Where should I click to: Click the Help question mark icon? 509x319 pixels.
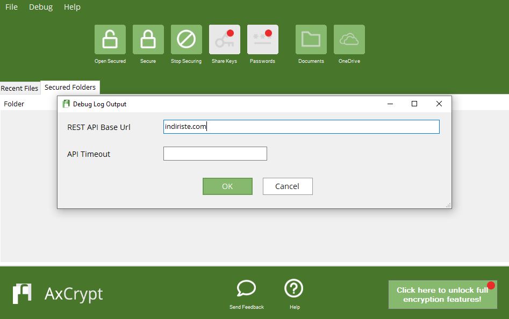pos(294,288)
